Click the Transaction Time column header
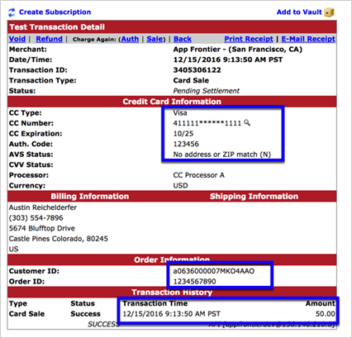The image size is (352, 338). point(155,303)
